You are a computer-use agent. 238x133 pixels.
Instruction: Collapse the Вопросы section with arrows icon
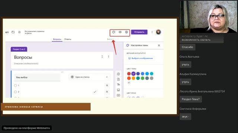(x=102, y=57)
